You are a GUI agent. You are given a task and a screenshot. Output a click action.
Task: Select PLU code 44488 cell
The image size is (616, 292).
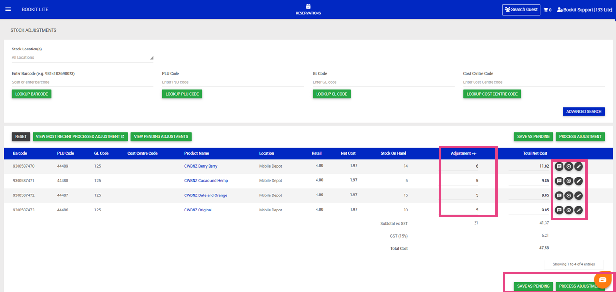click(63, 181)
